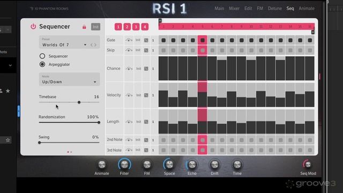343x193 pixels.
Task: Click the sequence end marker handle
Action: tap(313, 32)
